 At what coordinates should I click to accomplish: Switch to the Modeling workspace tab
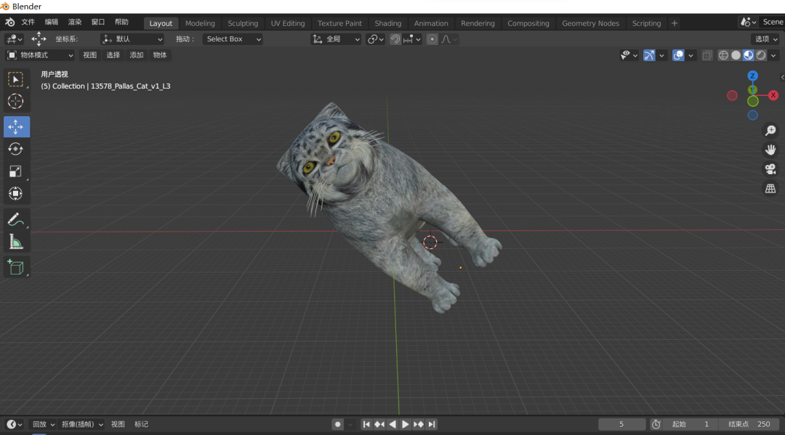pyautogui.click(x=200, y=23)
